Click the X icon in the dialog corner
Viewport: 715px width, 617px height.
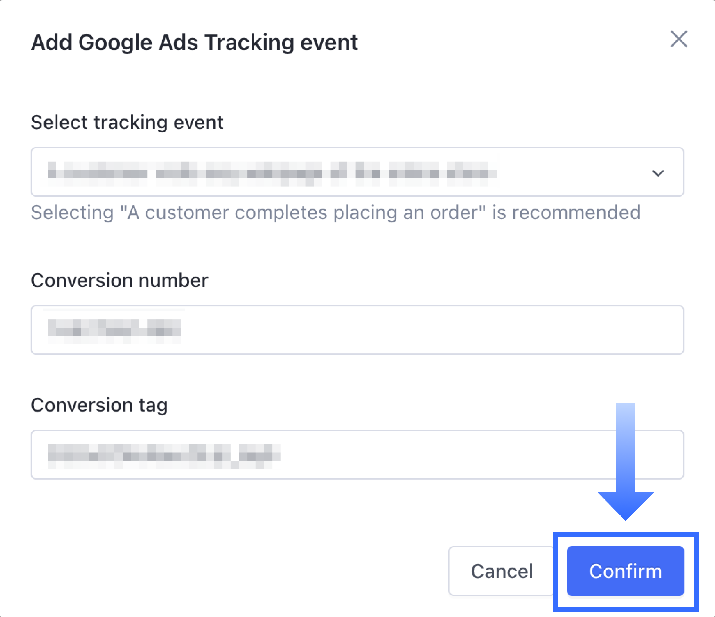pos(679,39)
